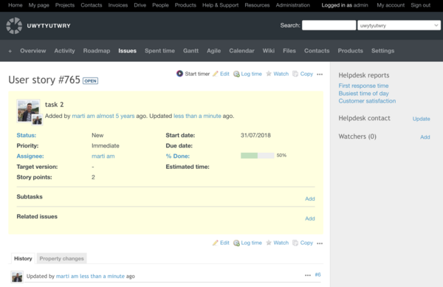Viewport: 443px width, 287px height.
Task: Open the Home top menu item
Action: pyautogui.click(x=16, y=5)
